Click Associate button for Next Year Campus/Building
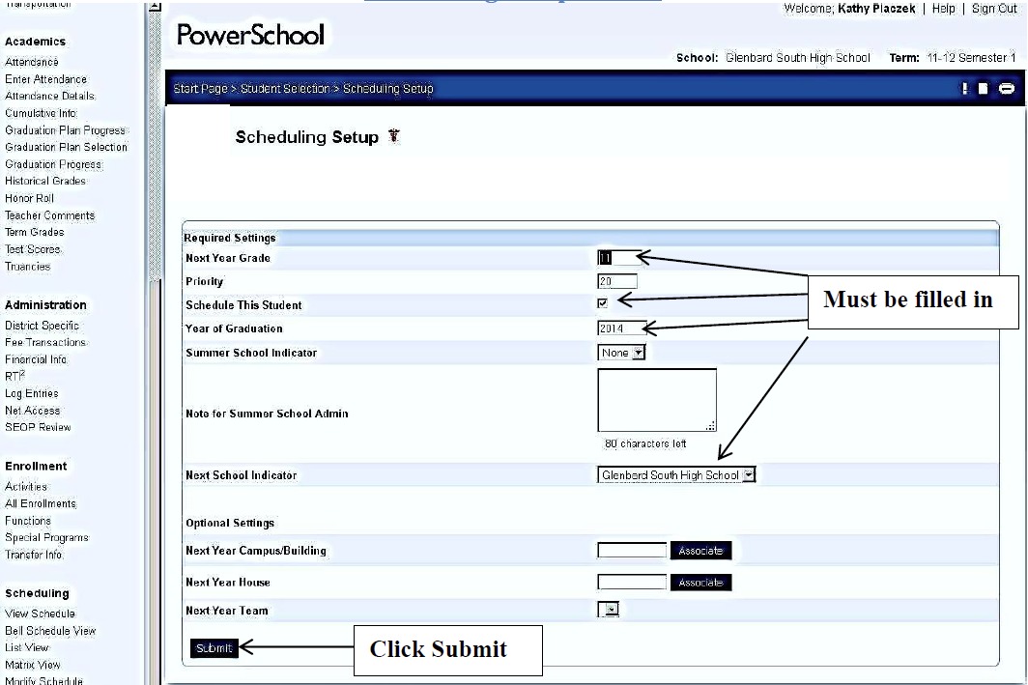The image size is (1028, 685). point(700,551)
